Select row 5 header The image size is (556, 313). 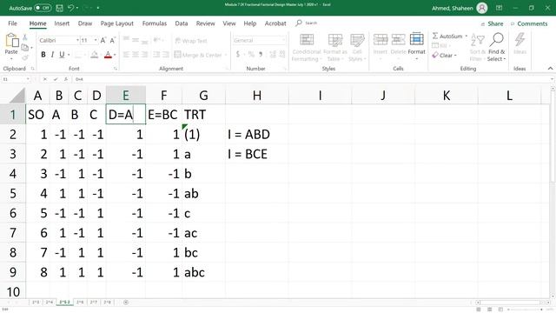coord(13,194)
